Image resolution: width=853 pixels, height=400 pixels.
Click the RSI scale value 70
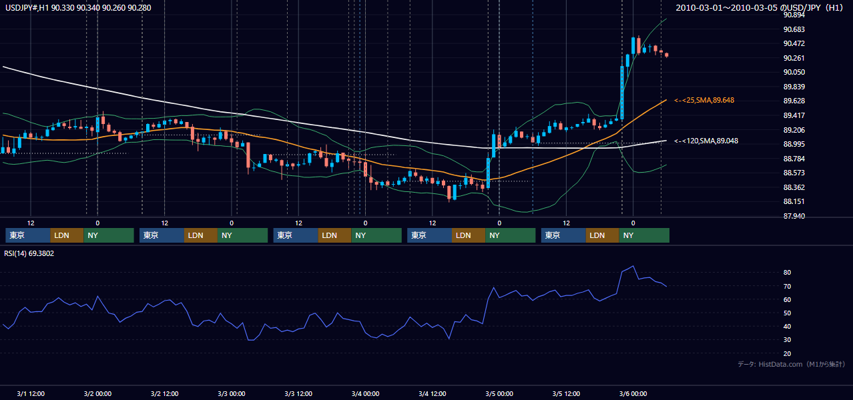[788, 286]
